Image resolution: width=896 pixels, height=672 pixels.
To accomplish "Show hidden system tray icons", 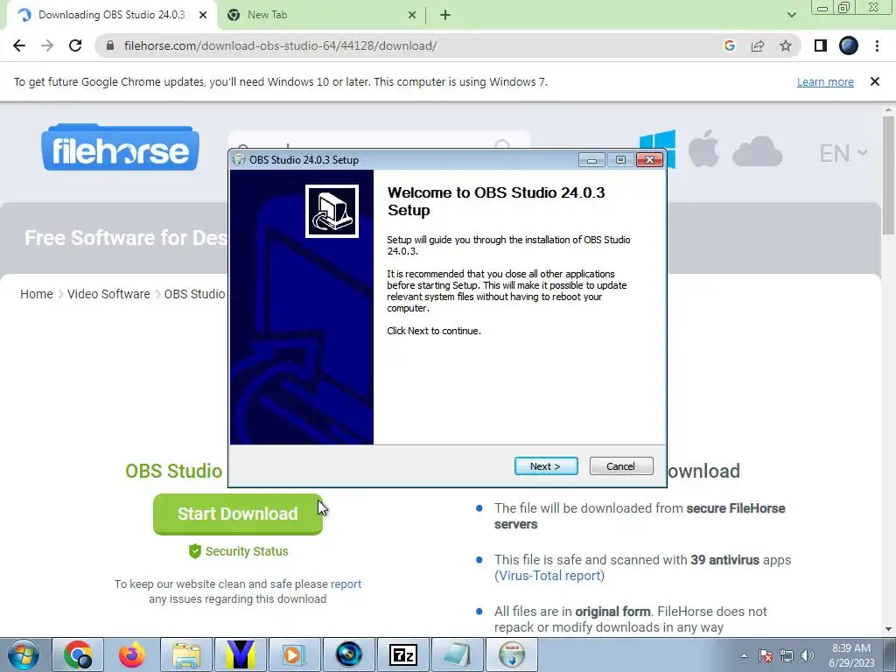I will [744, 655].
